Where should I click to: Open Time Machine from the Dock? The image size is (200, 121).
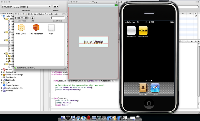[99, 118]
